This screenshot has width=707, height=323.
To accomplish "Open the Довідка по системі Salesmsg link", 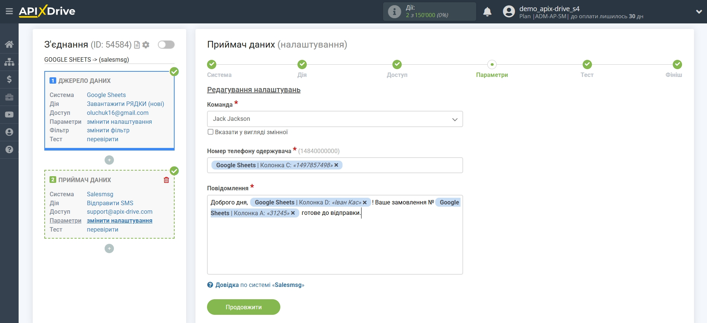I will click(x=260, y=285).
